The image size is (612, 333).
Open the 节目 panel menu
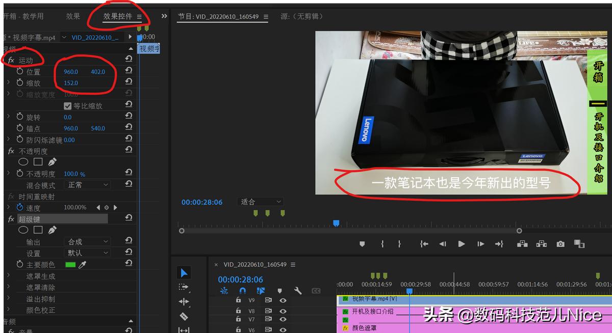(x=266, y=16)
